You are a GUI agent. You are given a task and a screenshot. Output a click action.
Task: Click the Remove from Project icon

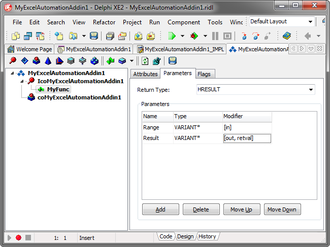[151, 36]
